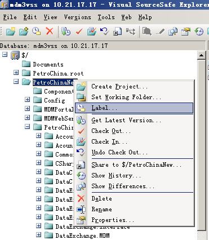Click Add Files toolbar icon
The image size is (209, 240).
(x=24, y=31)
